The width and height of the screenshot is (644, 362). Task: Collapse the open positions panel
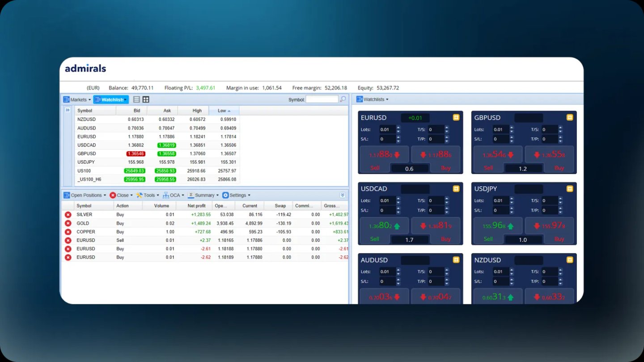tap(343, 195)
